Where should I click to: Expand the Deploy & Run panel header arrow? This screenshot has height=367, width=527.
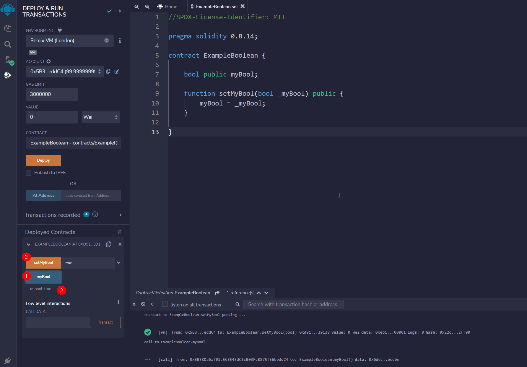(120, 11)
